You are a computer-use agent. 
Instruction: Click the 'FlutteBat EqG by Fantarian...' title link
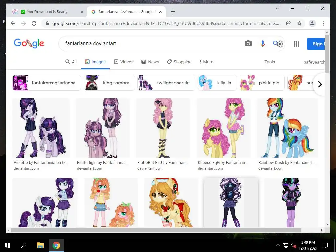pos(163,163)
